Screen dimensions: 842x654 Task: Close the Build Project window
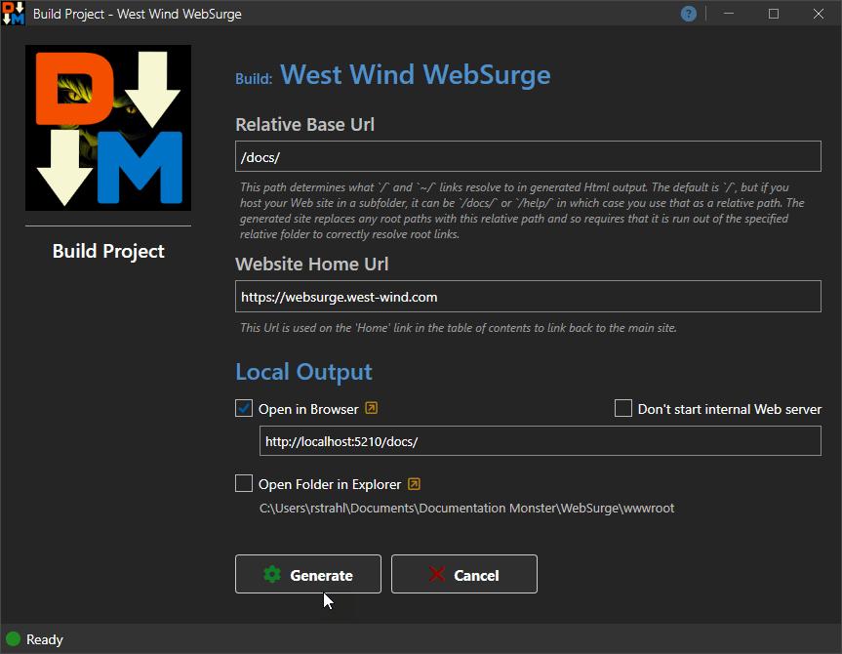coord(819,14)
